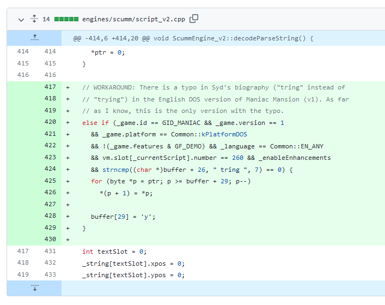This screenshot has height=305, width=385.
Task: Click the expand all lines icon
Action: [x=34, y=19]
